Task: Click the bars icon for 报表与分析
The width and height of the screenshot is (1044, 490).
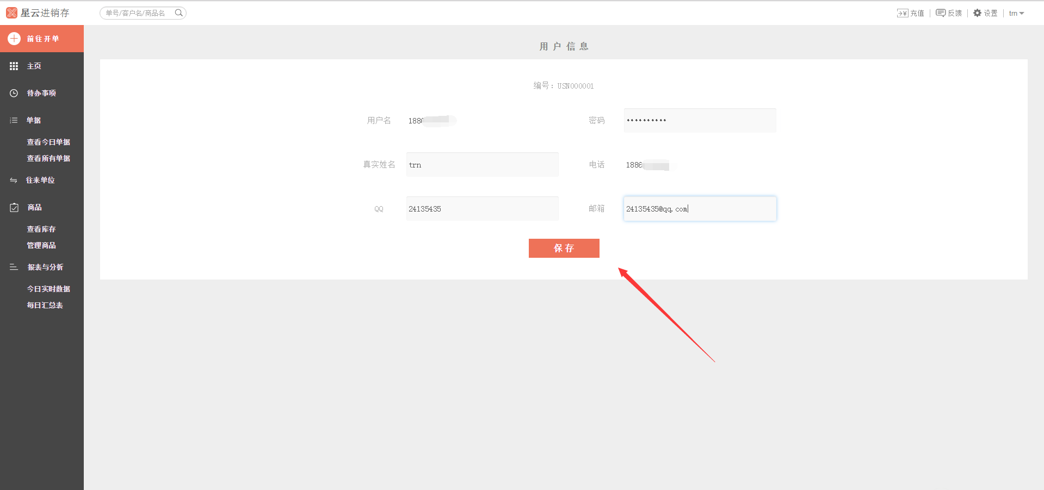Action: pyautogui.click(x=14, y=267)
